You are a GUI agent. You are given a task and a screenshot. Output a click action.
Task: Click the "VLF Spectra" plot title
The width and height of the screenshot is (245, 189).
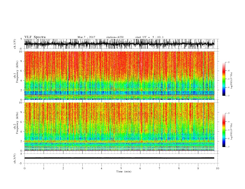tap(35, 37)
